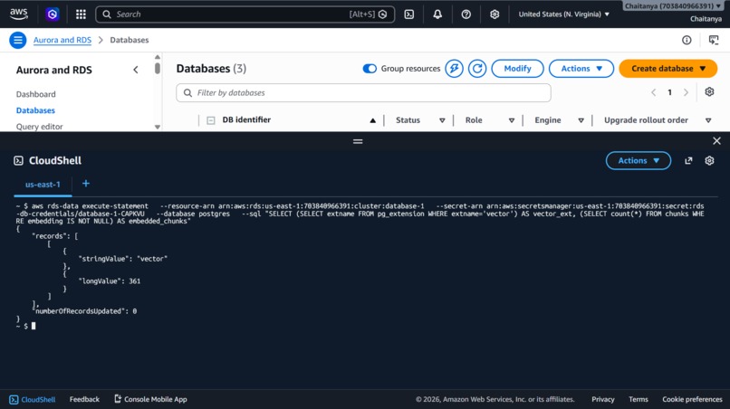The height and width of the screenshot is (409, 730).
Task: Open the Feedback link in footer
Action: [x=84, y=399]
